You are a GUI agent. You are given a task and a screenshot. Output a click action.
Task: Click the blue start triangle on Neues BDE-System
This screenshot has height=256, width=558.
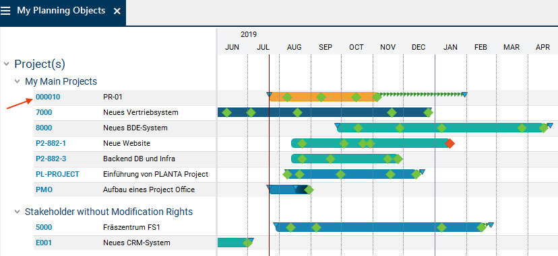(x=338, y=126)
